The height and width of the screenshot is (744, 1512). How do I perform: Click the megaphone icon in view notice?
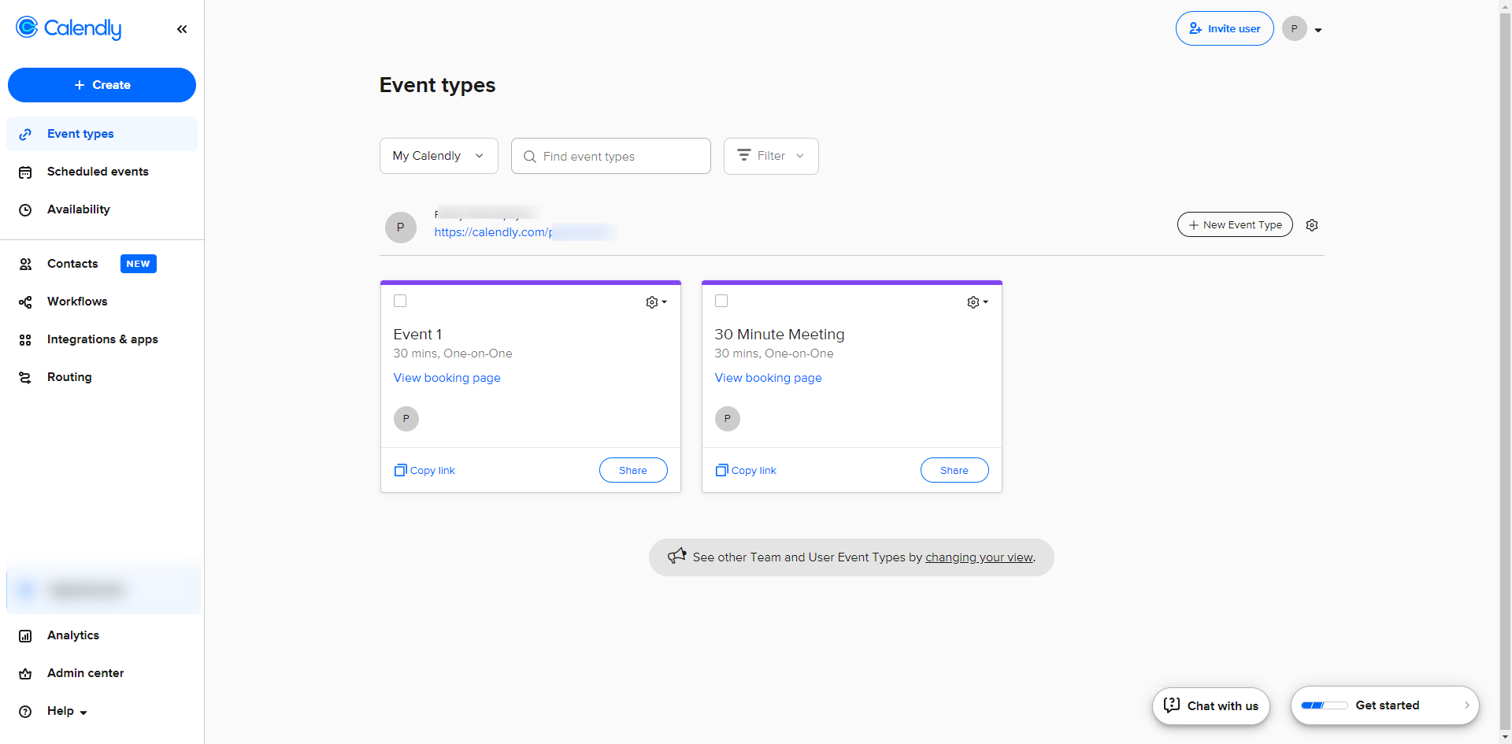(x=676, y=557)
